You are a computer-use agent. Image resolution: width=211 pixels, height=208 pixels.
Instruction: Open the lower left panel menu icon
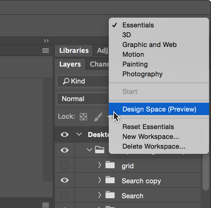(x=46, y=205)
